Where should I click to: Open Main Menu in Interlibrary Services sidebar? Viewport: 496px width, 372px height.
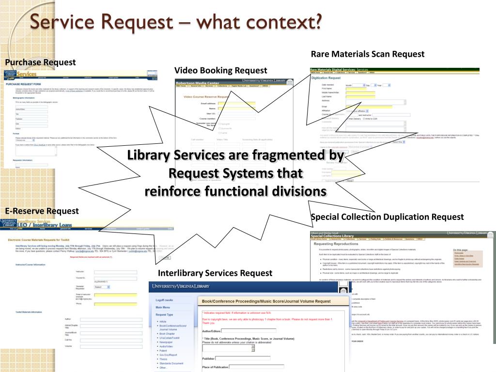click(x=163, y=307)
